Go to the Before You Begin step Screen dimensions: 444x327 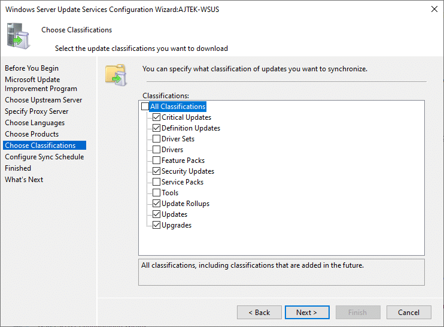point(32,68)
